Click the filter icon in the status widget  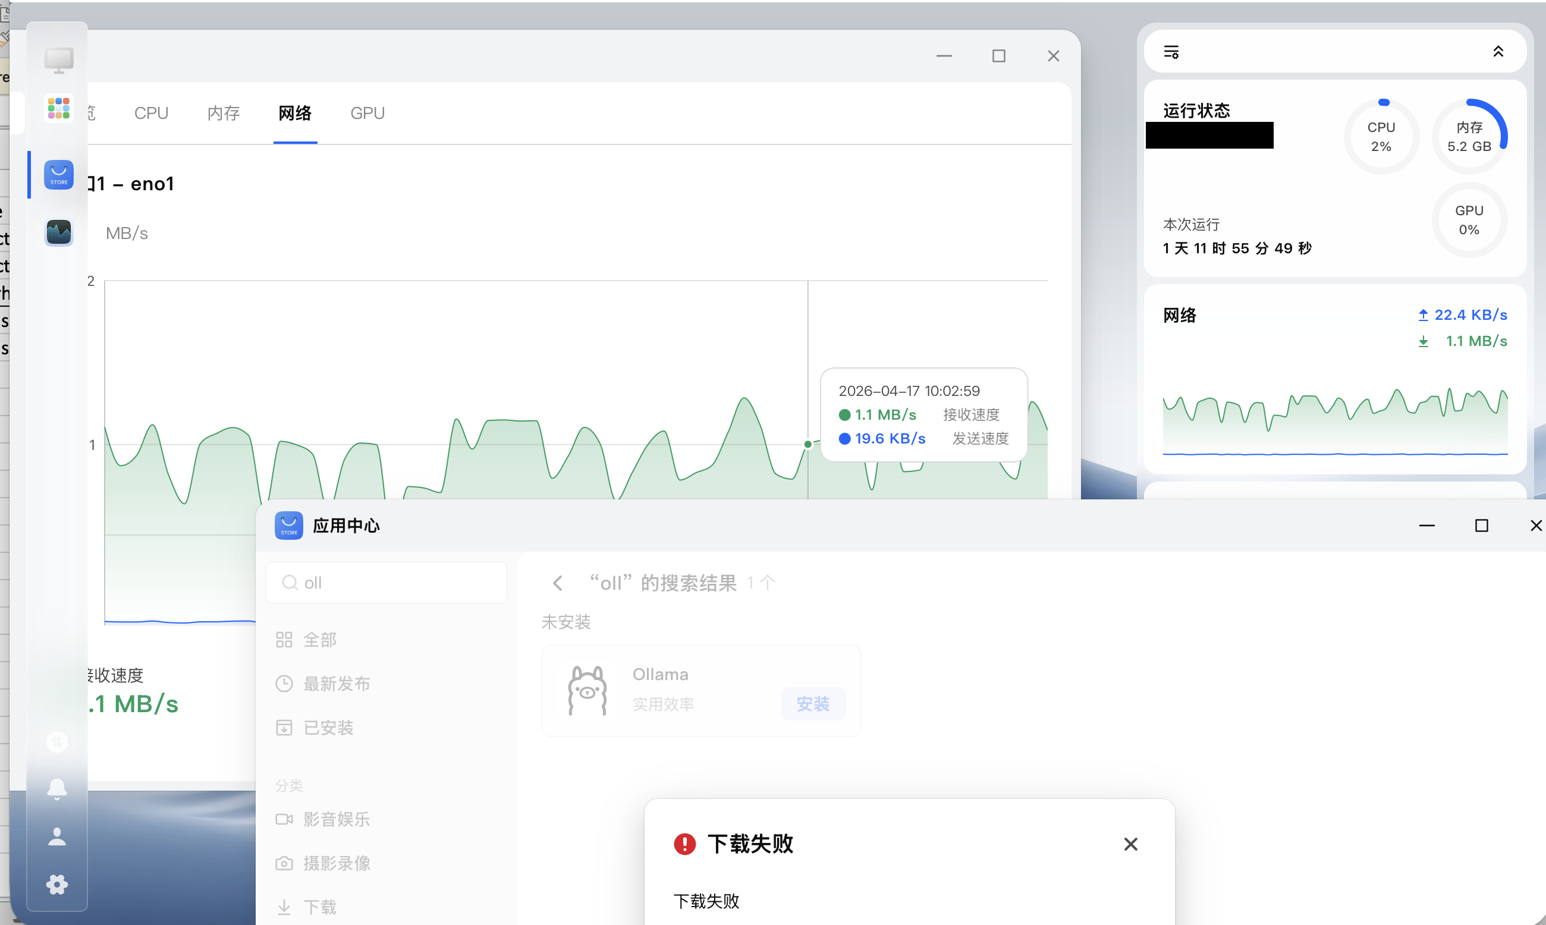coord(1171,51)
